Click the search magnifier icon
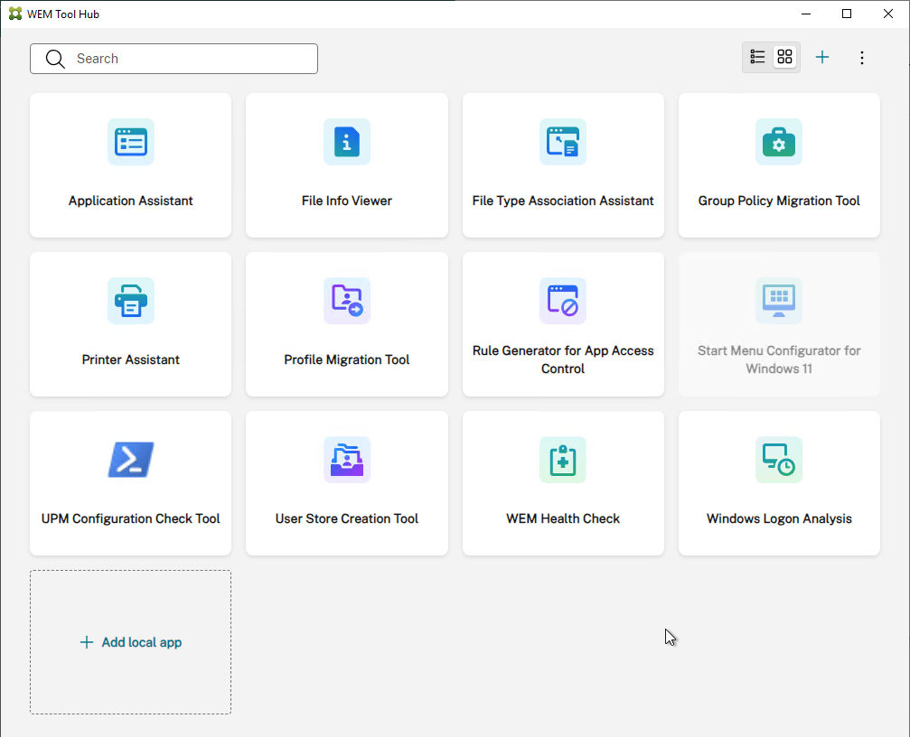 tap(55, 59)
